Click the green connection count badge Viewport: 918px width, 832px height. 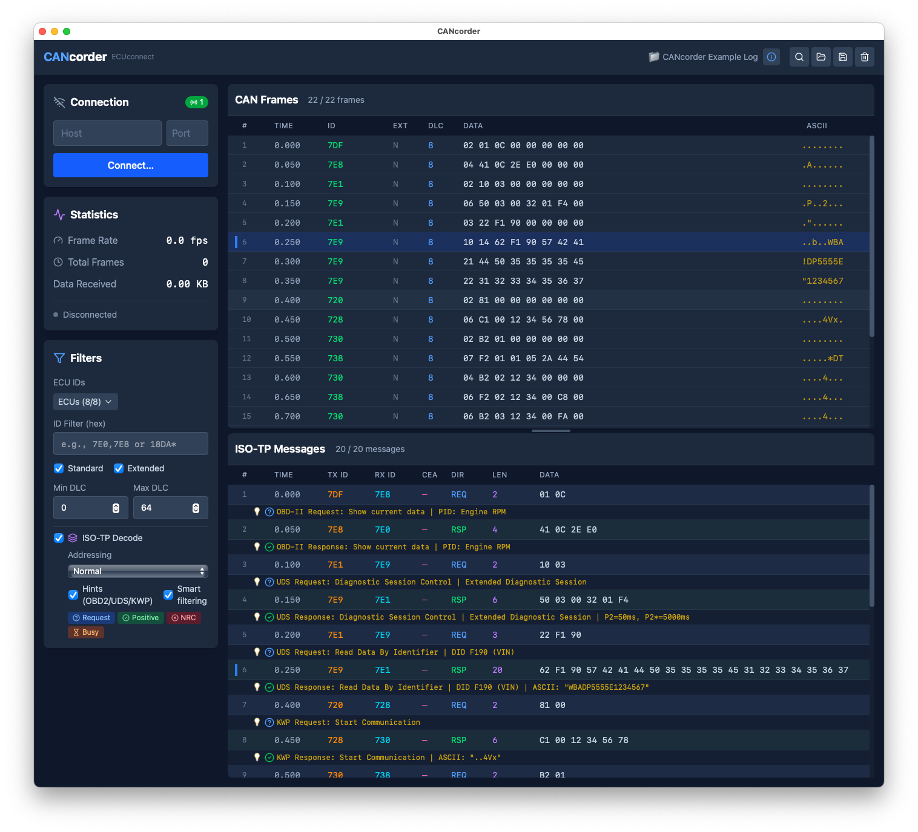(x=197, y=102)
